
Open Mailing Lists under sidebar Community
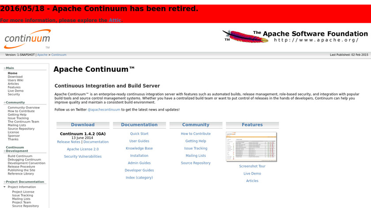pos(17,125)
